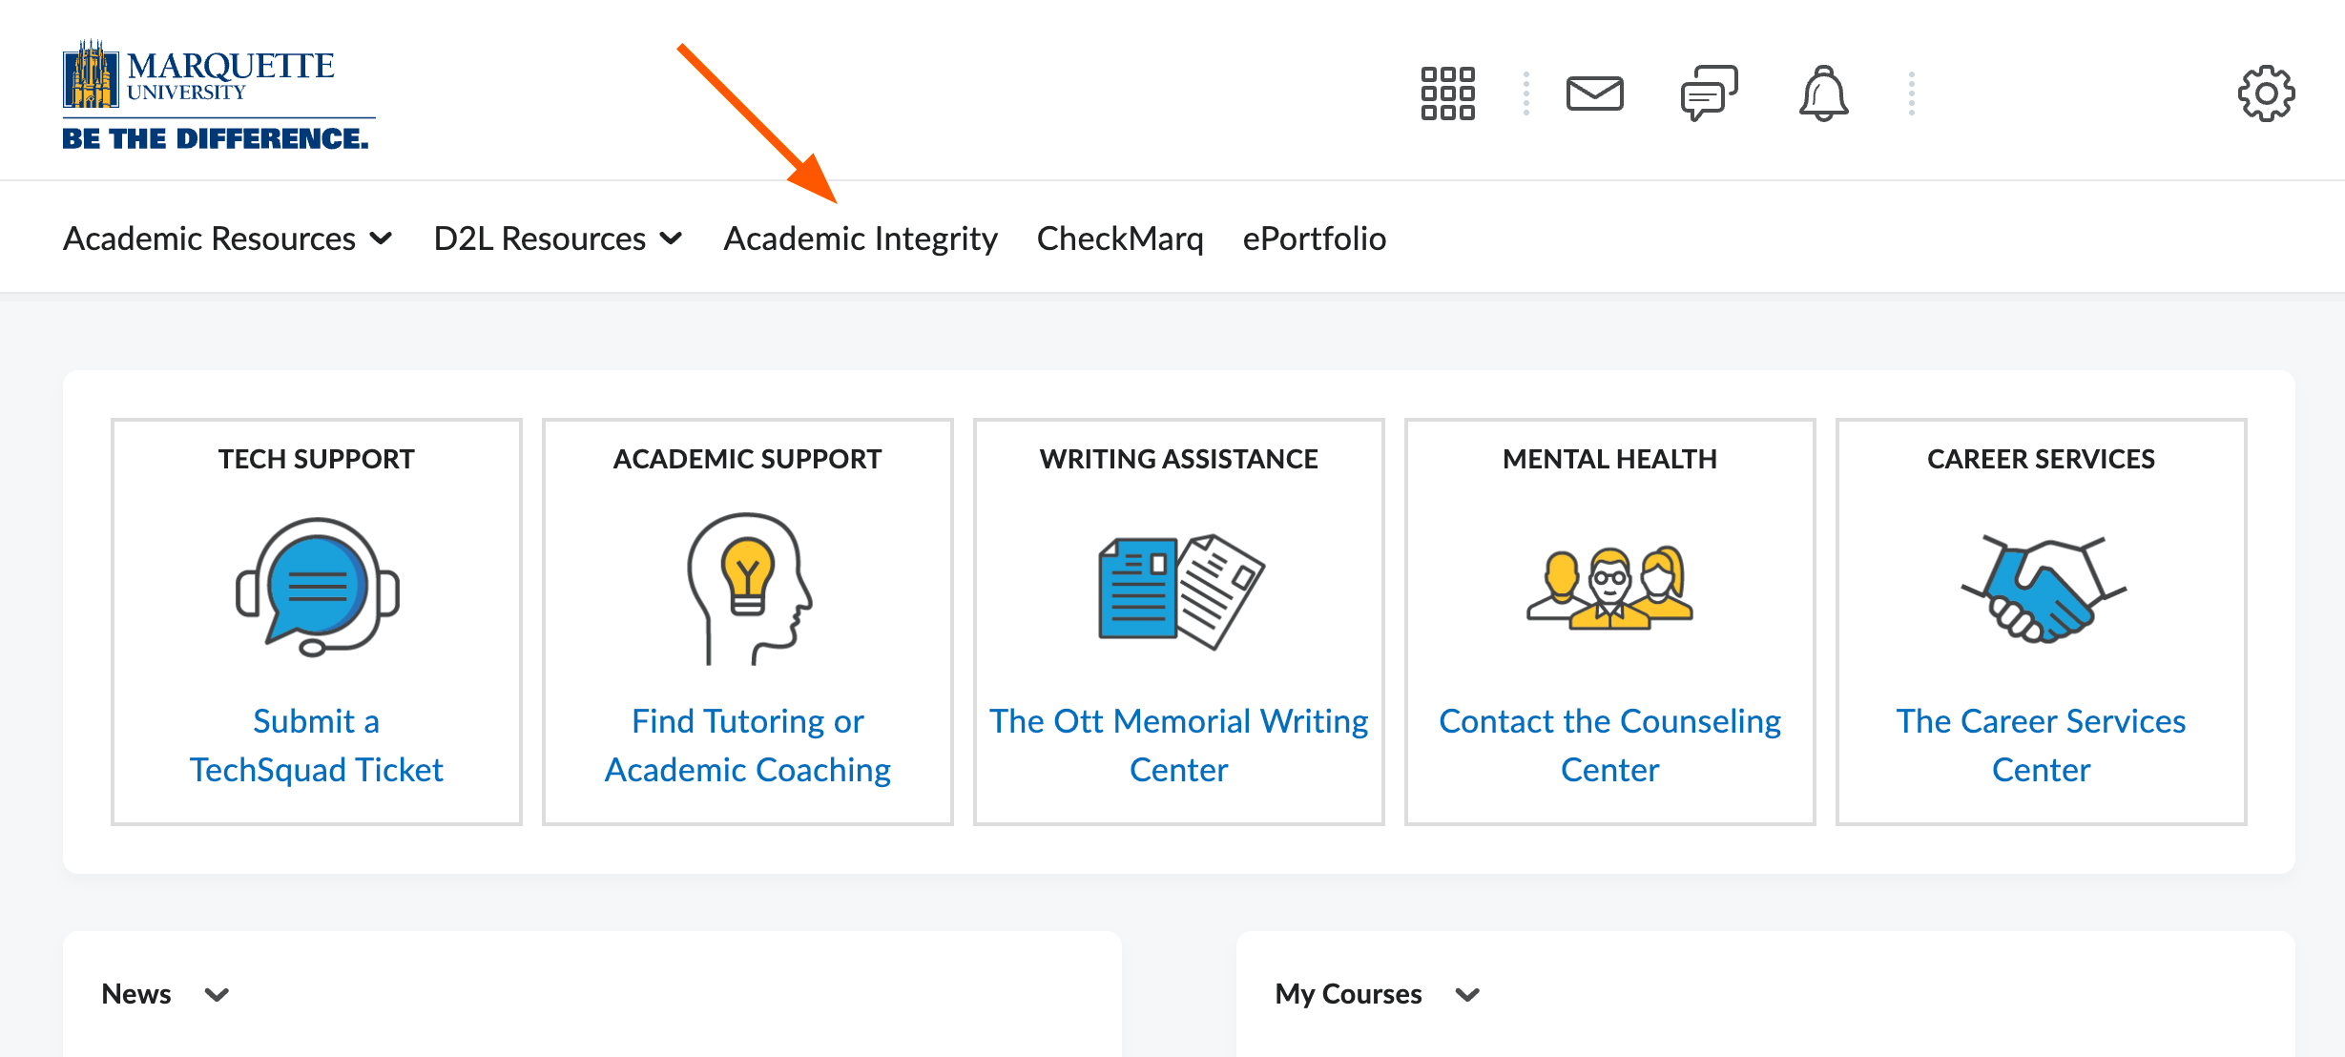Image resolution: width=2345 pixels, height=1057 pixels.
Task: Click the Mental Health people icon
Action: tap(1609, 589)
